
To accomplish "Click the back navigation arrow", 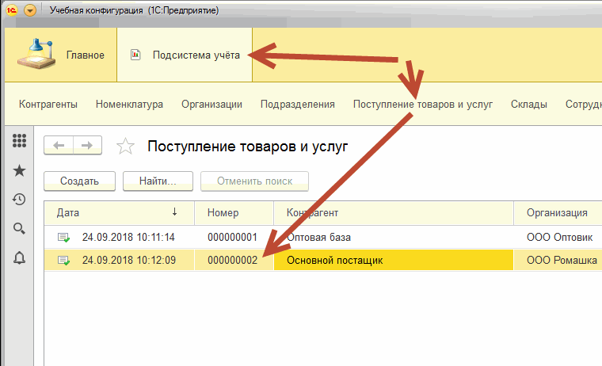I will (59, 145).
